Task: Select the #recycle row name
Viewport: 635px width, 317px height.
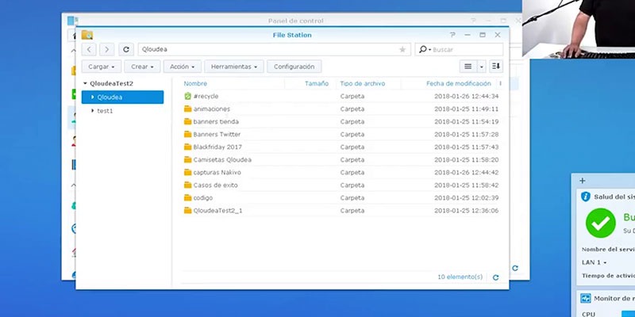Action: pos(206,96)
